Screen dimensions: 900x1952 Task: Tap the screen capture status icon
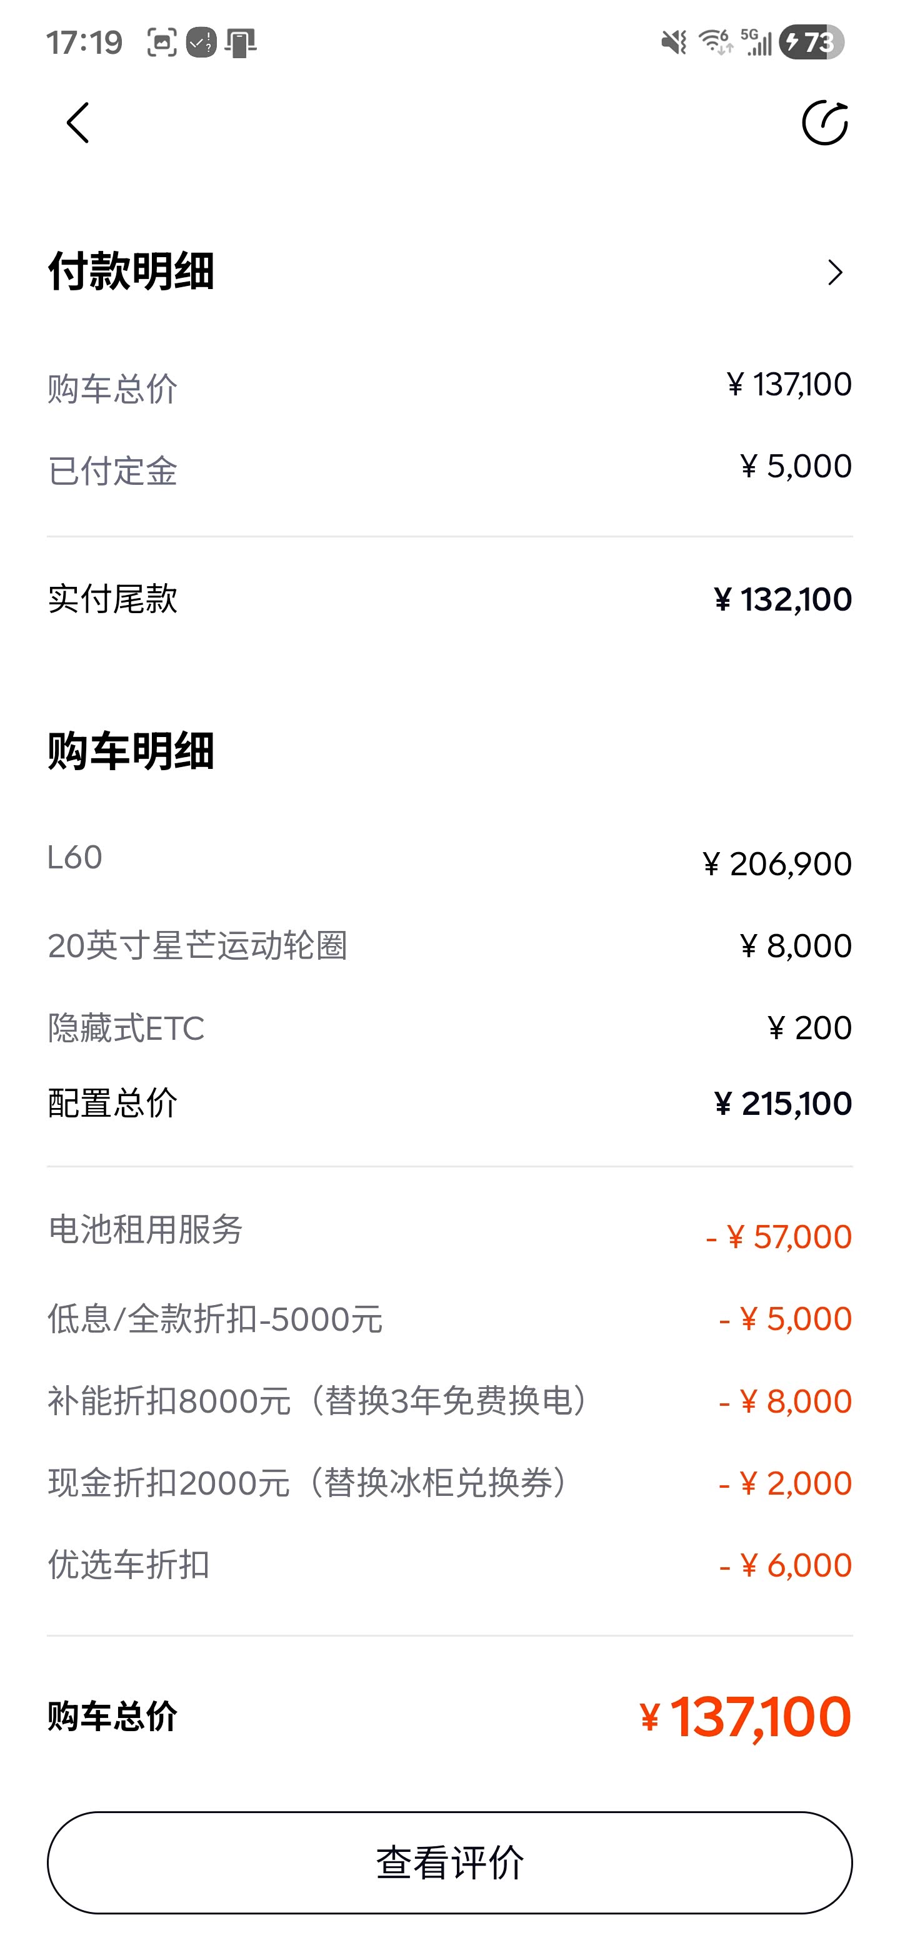click(161, 43)
